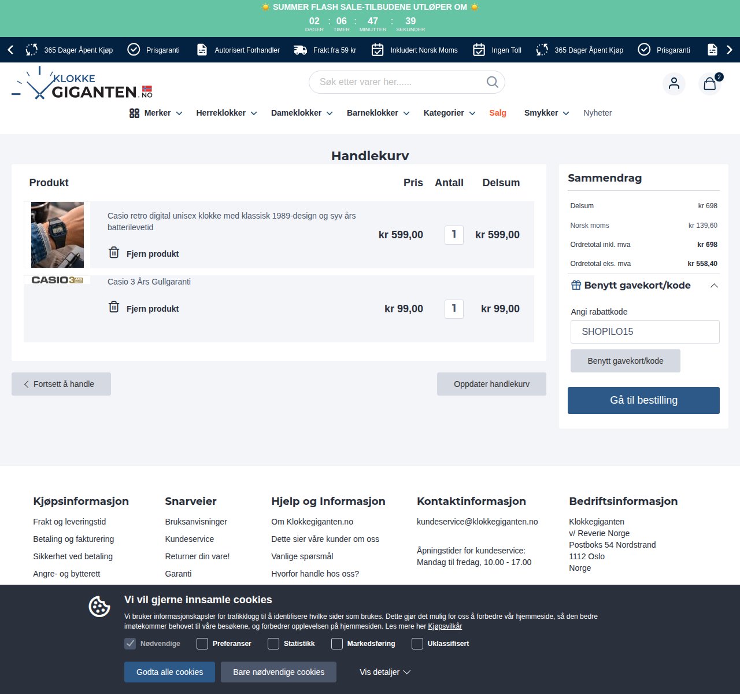Enable the Uklassifisert cookies checkbox
Image resolution: width=740 pixels, height=694 pixels.
pos(417,644)
